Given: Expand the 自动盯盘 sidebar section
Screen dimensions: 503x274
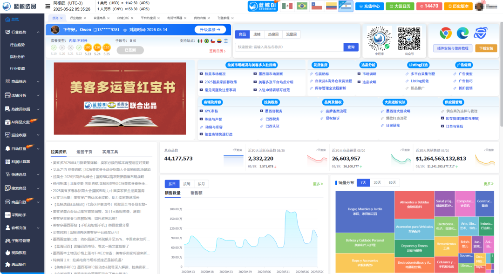Looking at the screenshot, I should click(38, 149).
